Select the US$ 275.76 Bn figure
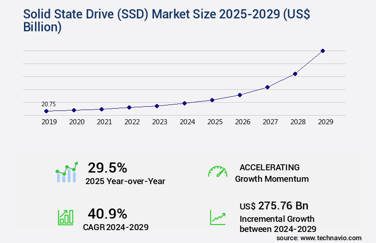Screen dimensions: 376x243 [x=274, y=205]
